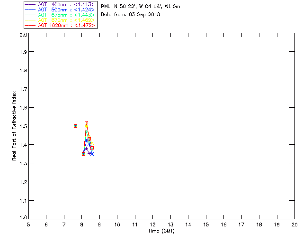Click the 1.7 tick label on y-axis

tap(23, 89)
